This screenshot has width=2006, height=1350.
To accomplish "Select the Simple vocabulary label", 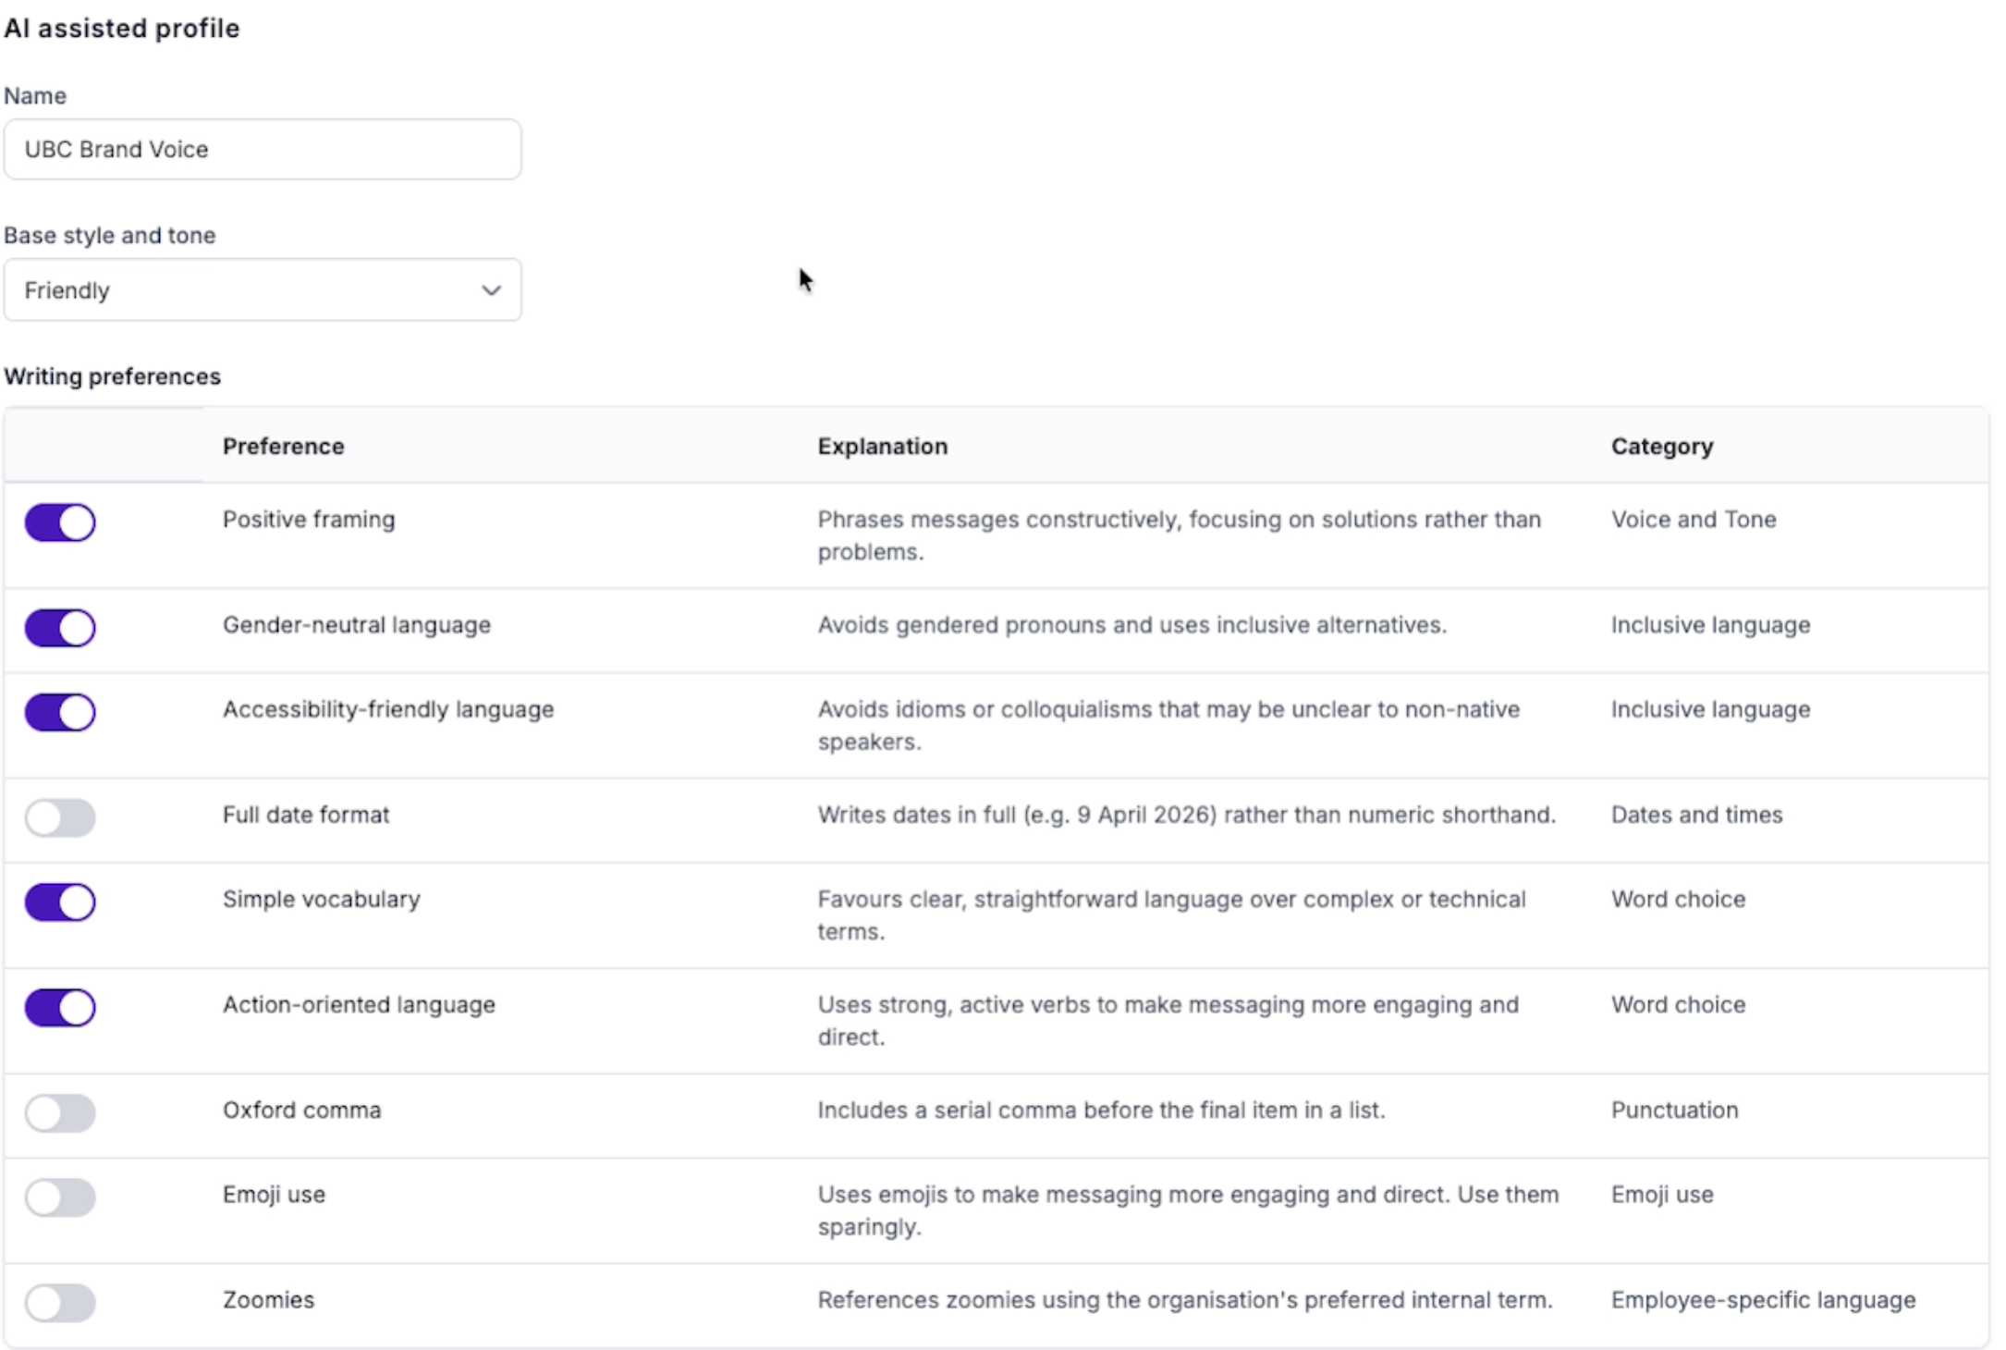I will click(x=322, y=899).
